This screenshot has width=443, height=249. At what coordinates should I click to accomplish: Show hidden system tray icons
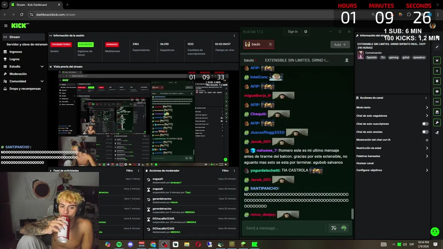coord(394,245)
